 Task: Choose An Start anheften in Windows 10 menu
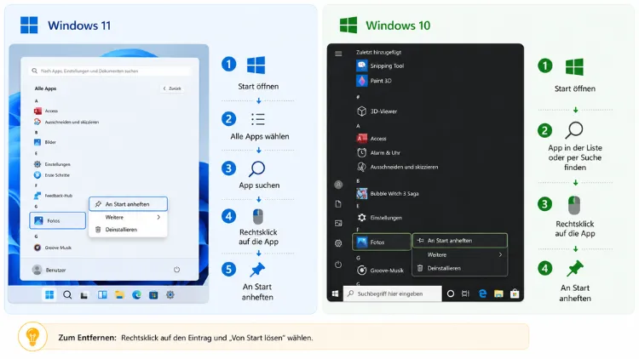pyautogui.click(x=460, y=241)
